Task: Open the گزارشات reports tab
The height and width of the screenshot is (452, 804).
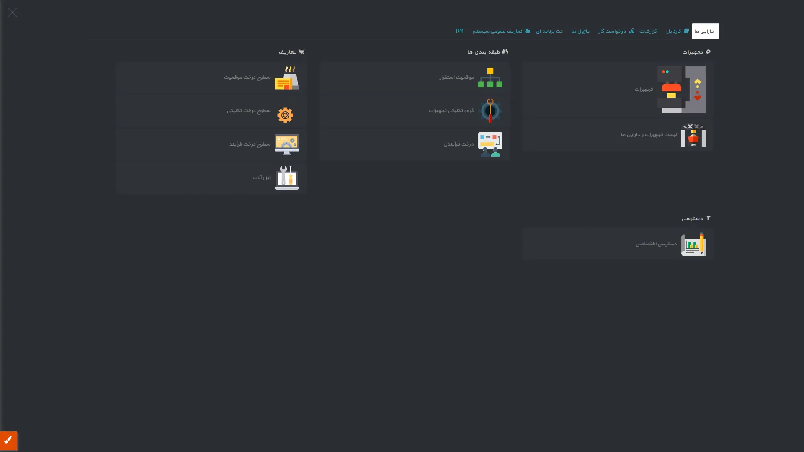Action: 648,31
